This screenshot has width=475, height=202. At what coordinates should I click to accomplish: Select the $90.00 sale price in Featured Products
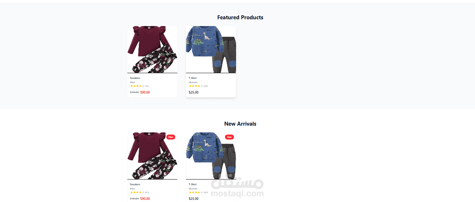pos(145,92)
